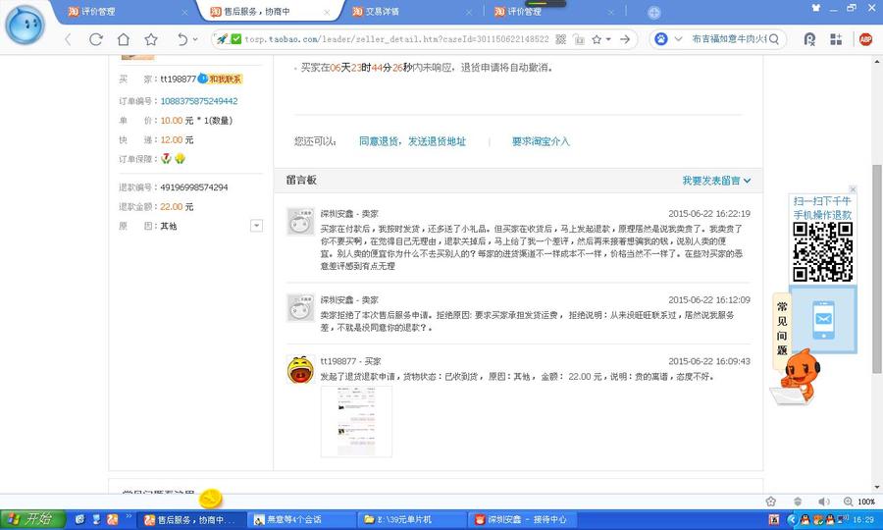Click the R extension icon in toolbar

tap(809, 39)
